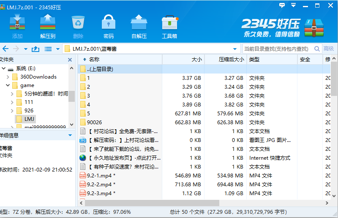
Task: Open the 密码 (Password) tool
Action: [x=109, y=27]
